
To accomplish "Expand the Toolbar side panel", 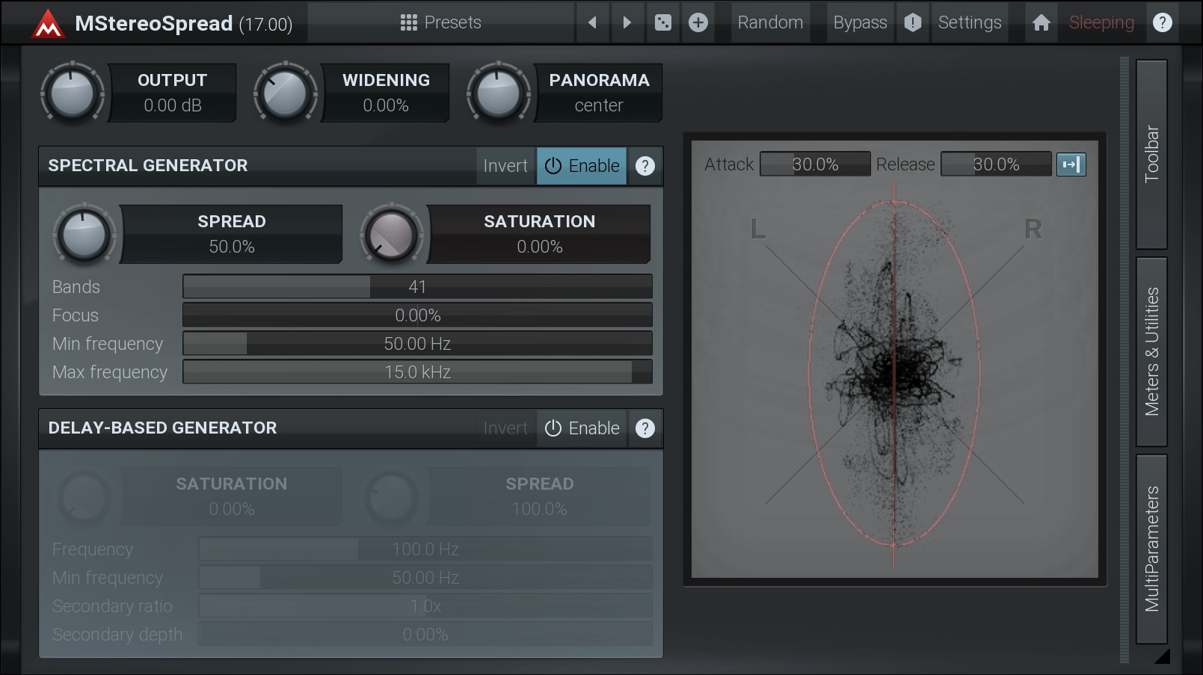I will coord(1151,154).
